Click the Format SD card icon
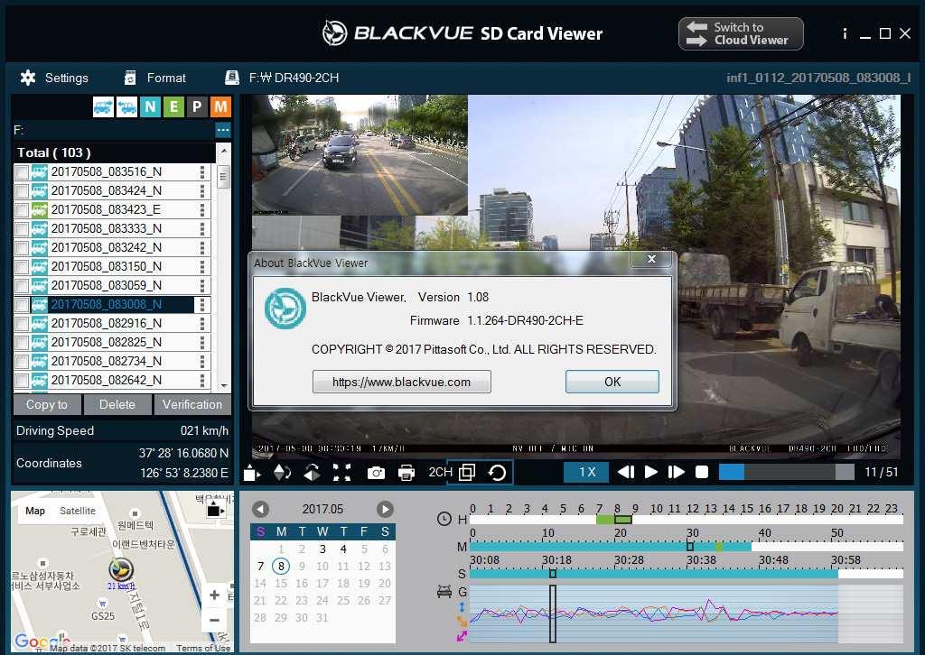The image size is (925, 655). (x=130, y=78)
